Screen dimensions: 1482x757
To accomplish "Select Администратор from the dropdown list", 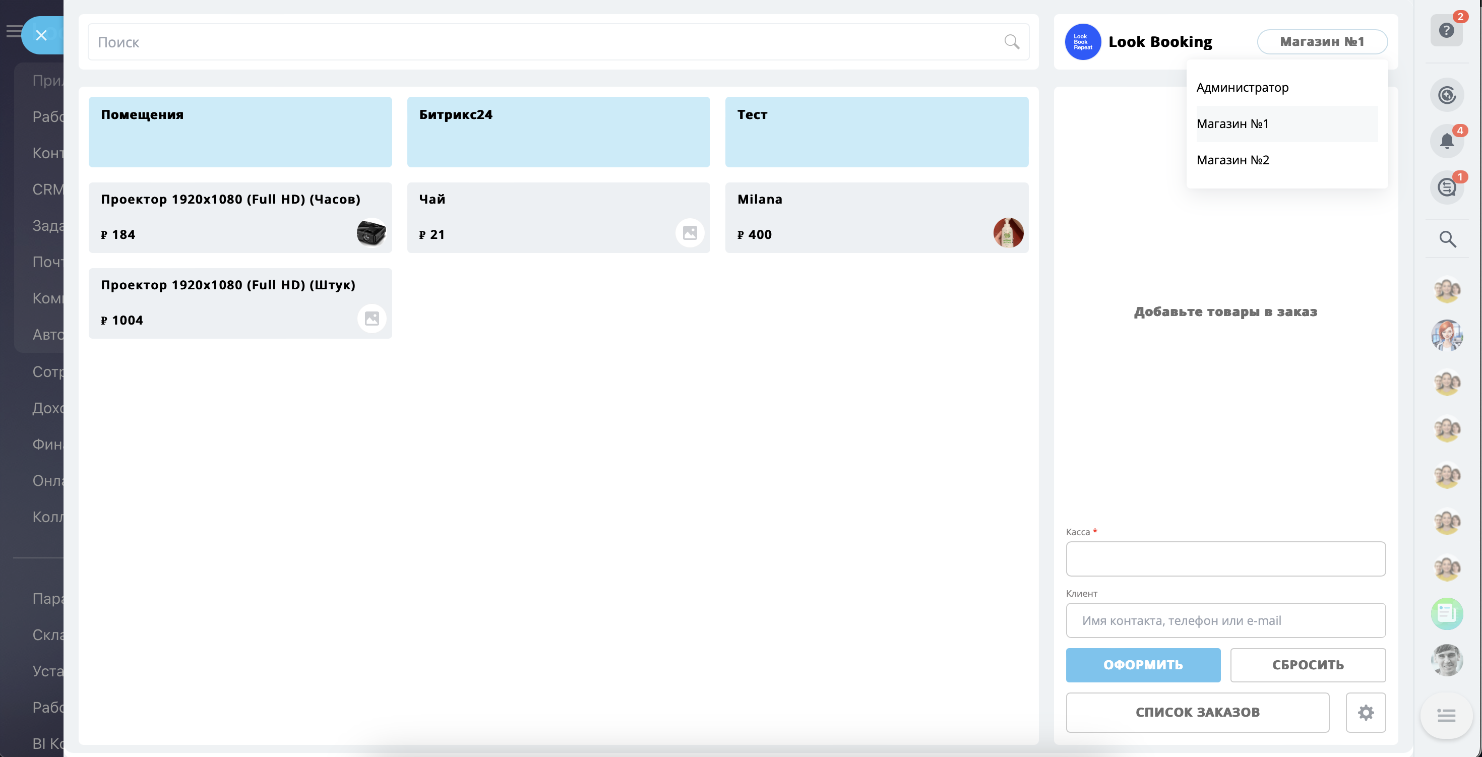I will [x=1242, y=87].
